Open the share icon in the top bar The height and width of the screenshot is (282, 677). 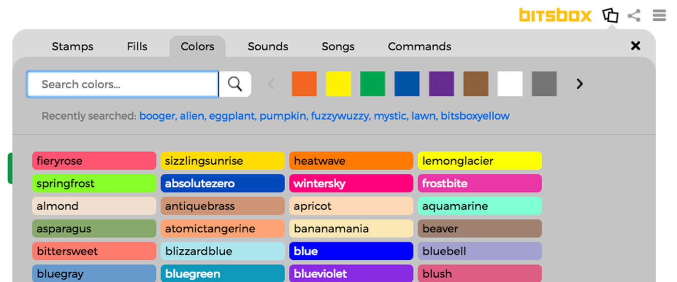[634, 15]
